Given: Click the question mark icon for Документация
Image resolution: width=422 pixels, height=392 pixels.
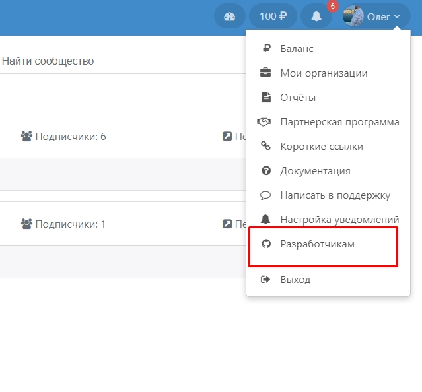Looking at the screenshot, I should click(x=266, y=170).
